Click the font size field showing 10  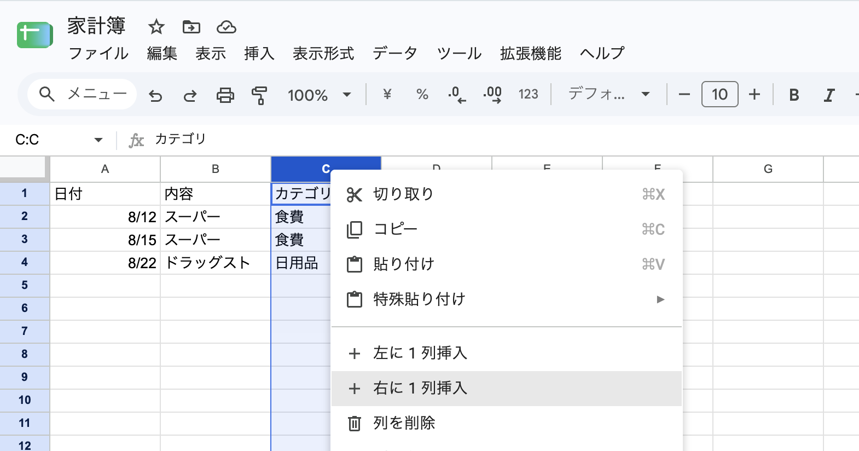(x=719, y=94)
